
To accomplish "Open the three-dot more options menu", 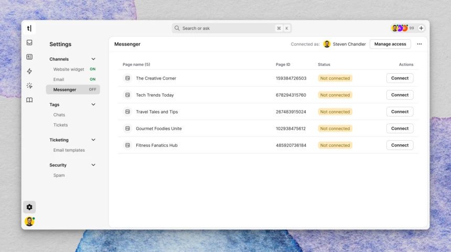I will pos(420,44).
